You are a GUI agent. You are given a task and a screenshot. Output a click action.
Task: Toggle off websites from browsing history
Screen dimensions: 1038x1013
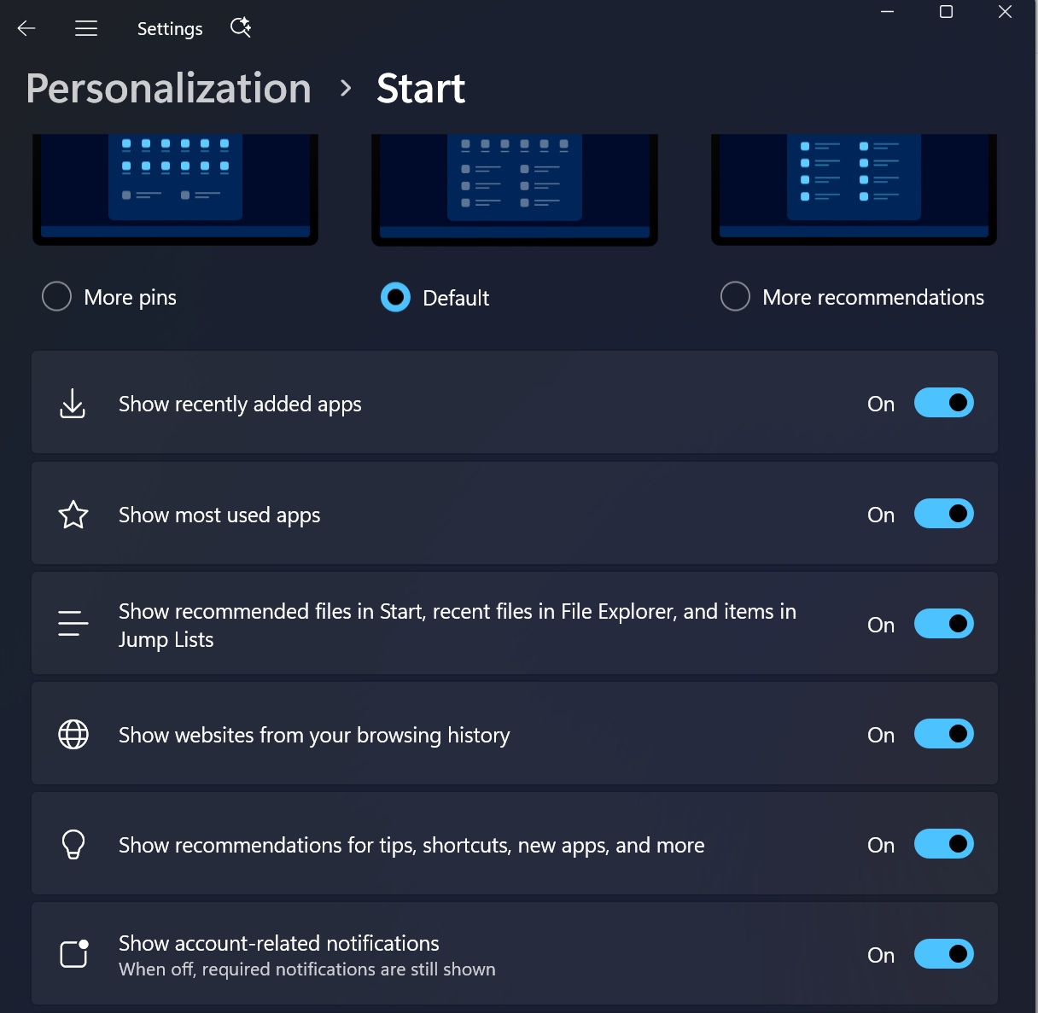pos(944,734)
